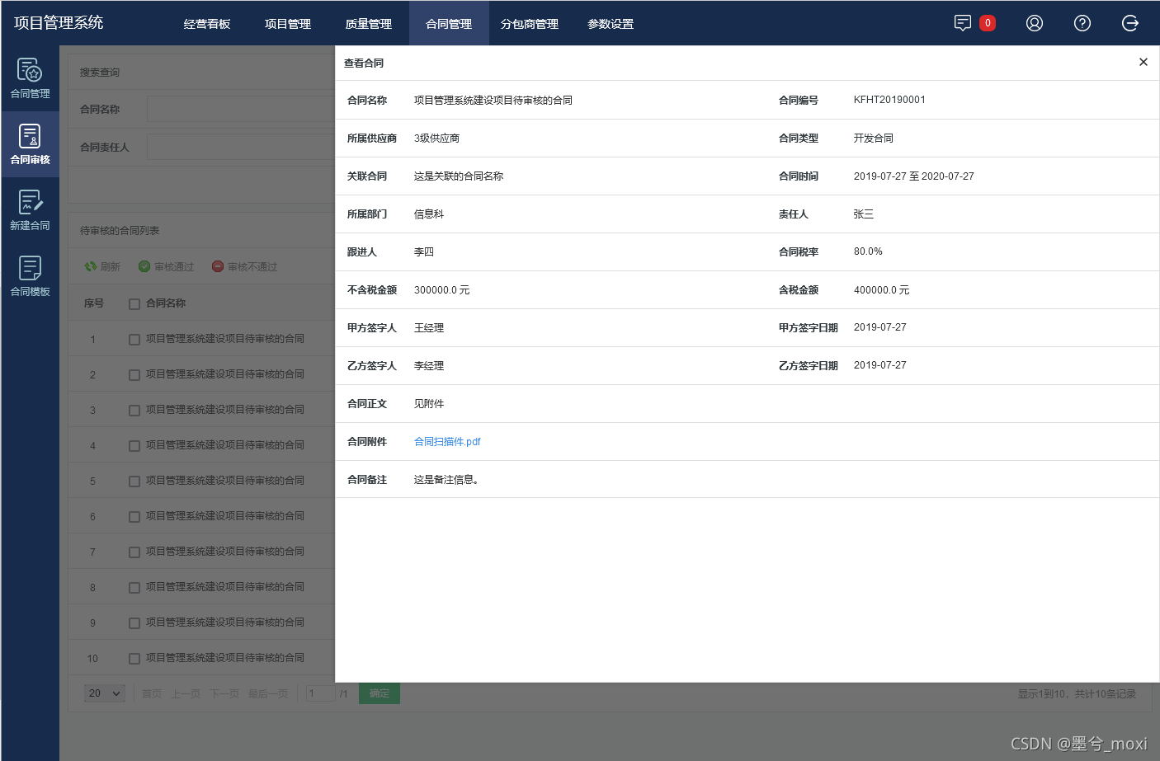This screenshot has height=761, width=1160.
Task: Click the page number input field
Action: click(321, 693)
